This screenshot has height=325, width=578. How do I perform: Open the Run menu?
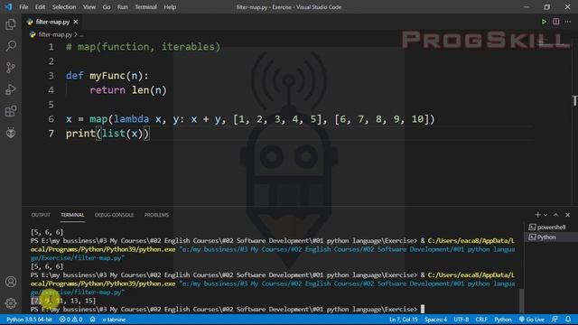(x=123, y=7)
